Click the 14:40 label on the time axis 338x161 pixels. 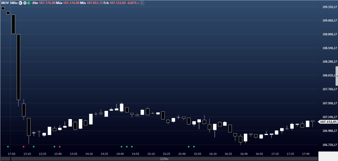(x=120, y=154)
